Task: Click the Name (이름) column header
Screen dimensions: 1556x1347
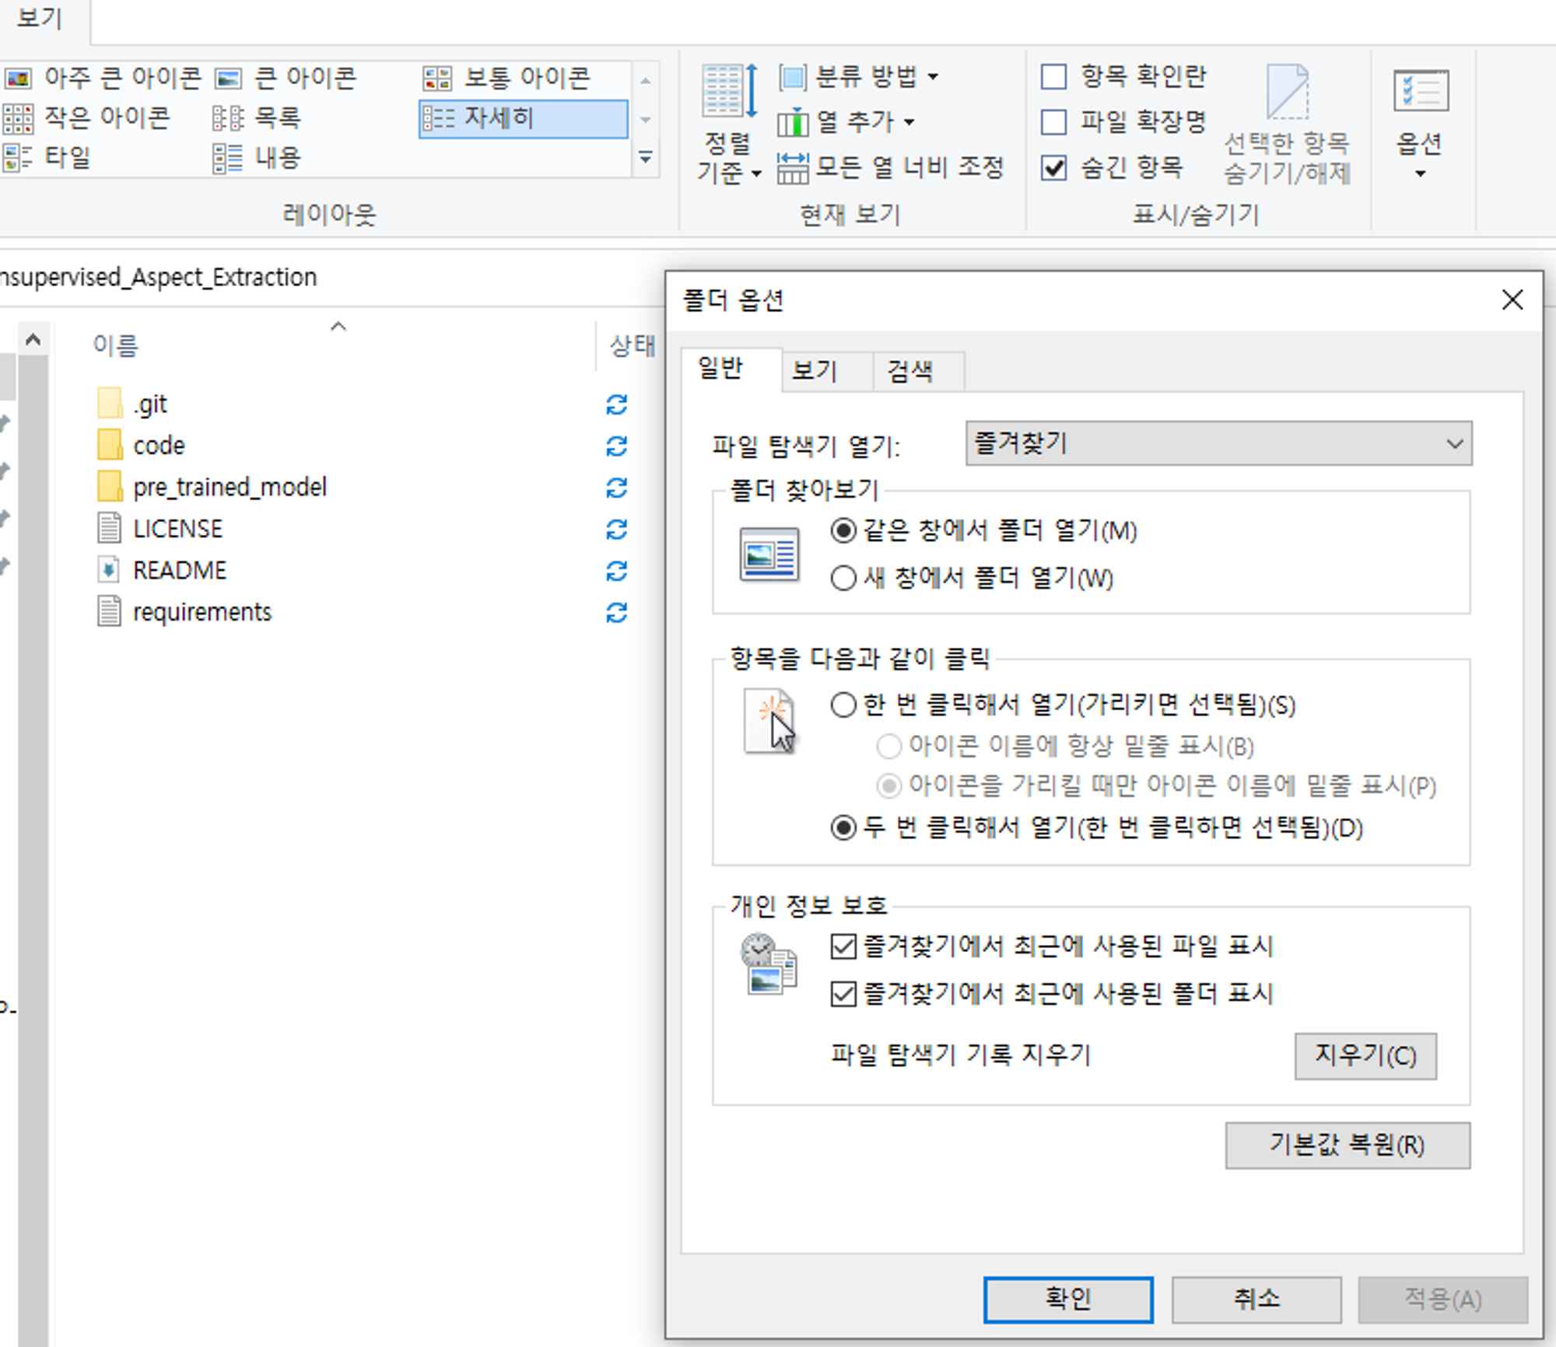Action: click(x=115, y=345)
